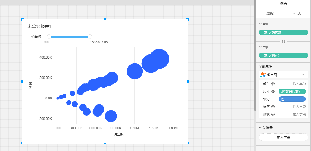
Task: Click the left middle resize handle
Action: (22, 81)
